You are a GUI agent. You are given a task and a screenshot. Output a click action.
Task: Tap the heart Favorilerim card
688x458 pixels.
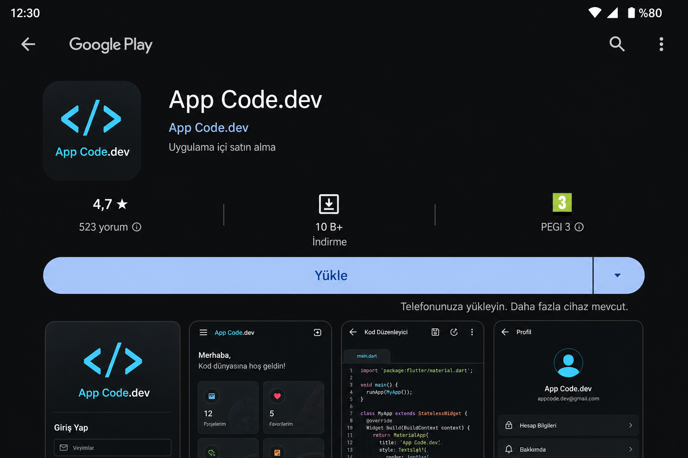coord(293,407)
